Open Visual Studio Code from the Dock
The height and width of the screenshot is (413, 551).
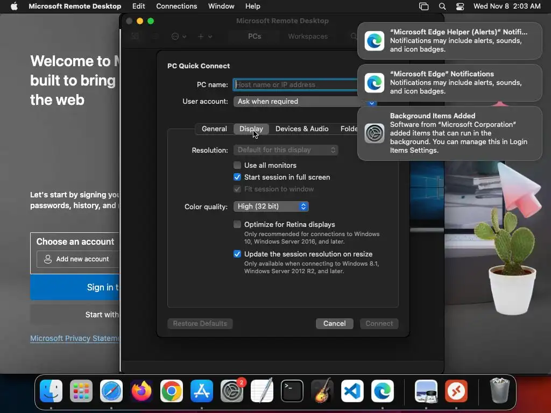click(352, 390)
